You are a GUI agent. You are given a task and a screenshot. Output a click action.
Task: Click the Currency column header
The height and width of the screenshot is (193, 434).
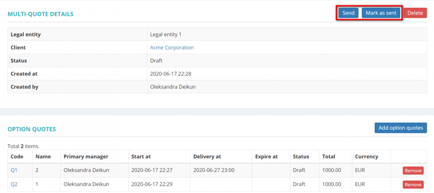(x=366, y=156)
